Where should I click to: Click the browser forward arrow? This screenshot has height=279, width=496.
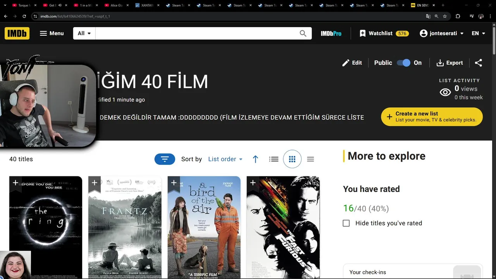click(15, 16)
